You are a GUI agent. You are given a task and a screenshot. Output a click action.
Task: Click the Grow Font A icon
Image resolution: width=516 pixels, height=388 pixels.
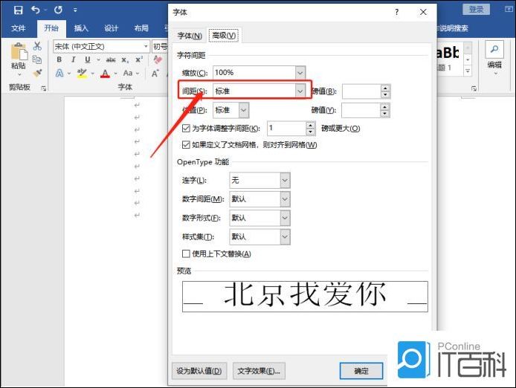click(x=155, y=74)
